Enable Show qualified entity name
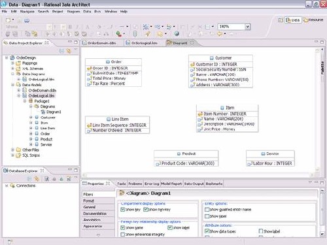 207,210
